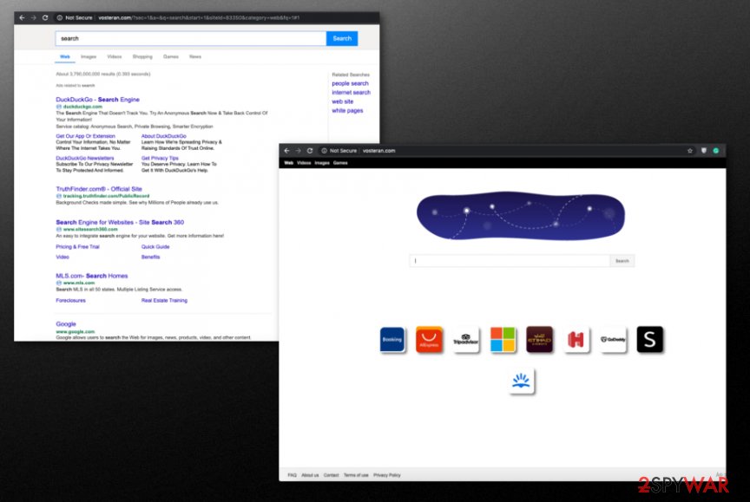Image resolution: width=750 pixels, height=502 pixels.
Task: Click Images in homepage black menu bar
Action: click(x=322, y=163)
